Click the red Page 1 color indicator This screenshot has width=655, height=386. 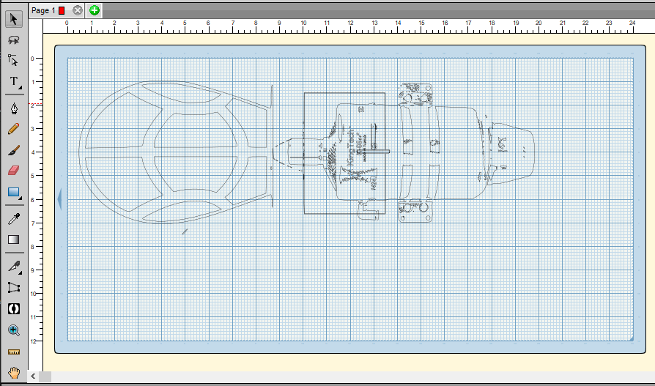62,11
